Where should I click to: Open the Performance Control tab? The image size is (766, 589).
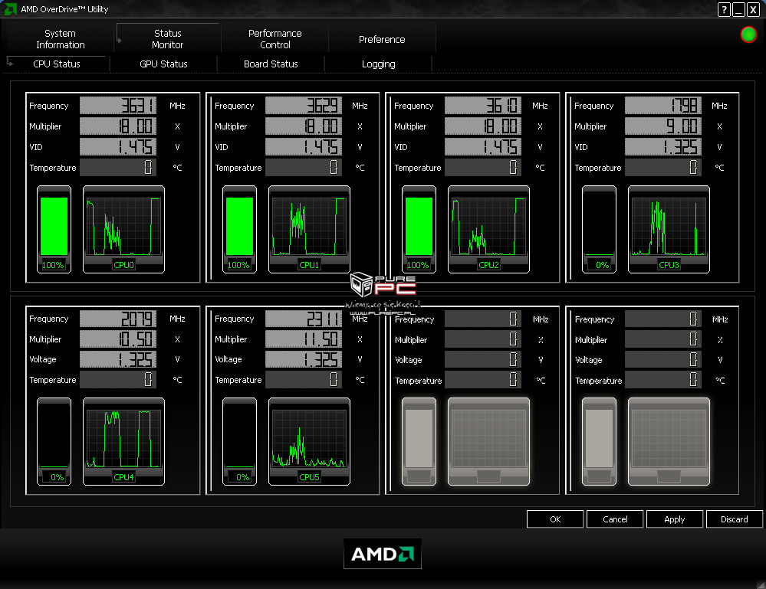pyautogui.click(x=275, y=39)
